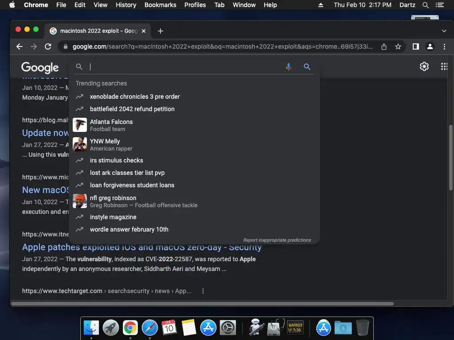Click the eject icon in menu bar
The image size is (454, 340).
coord(321,5)
